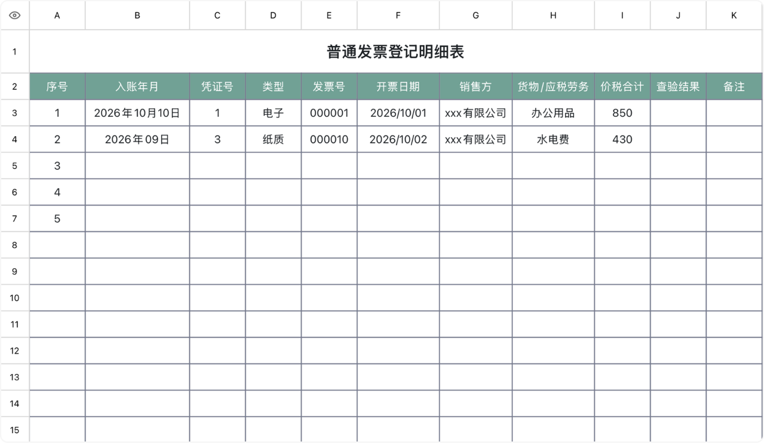Select the 电子 type cell
This screenshot has width=764, height=443.
(273, 113)
